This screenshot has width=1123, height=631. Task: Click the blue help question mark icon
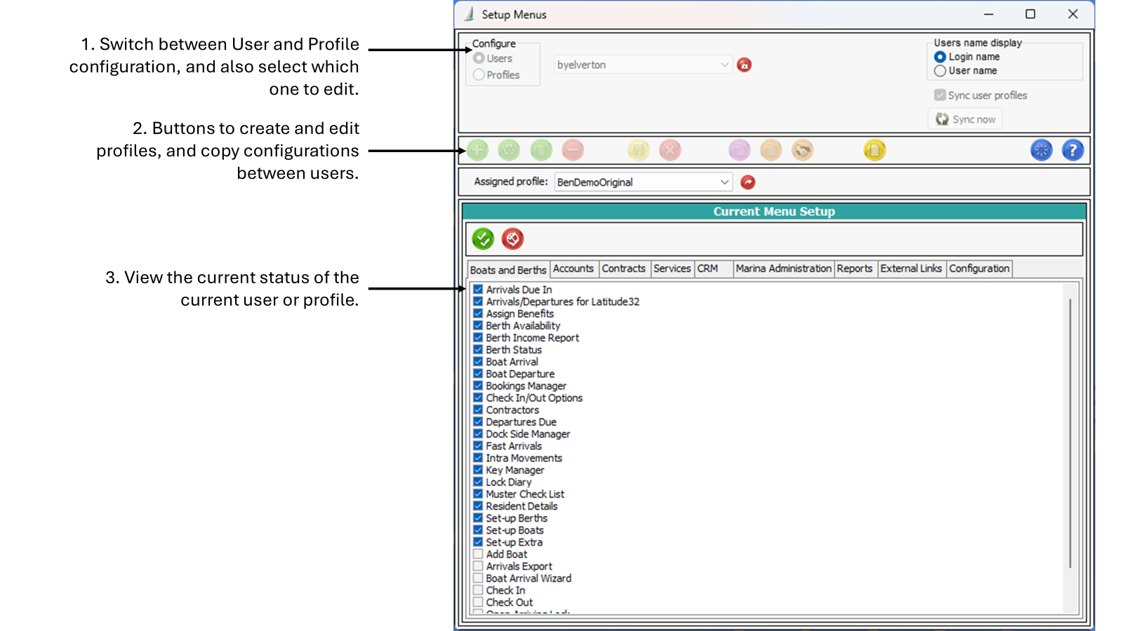click(1072, 150)
